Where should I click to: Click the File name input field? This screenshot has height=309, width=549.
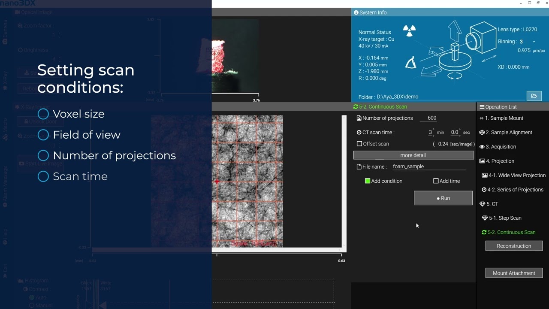point(429,167)
